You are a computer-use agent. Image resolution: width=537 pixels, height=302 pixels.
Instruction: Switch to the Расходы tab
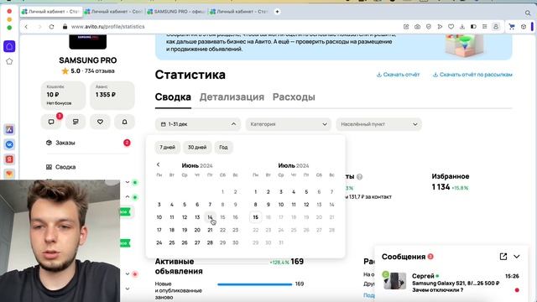click(x=294, y=97)
